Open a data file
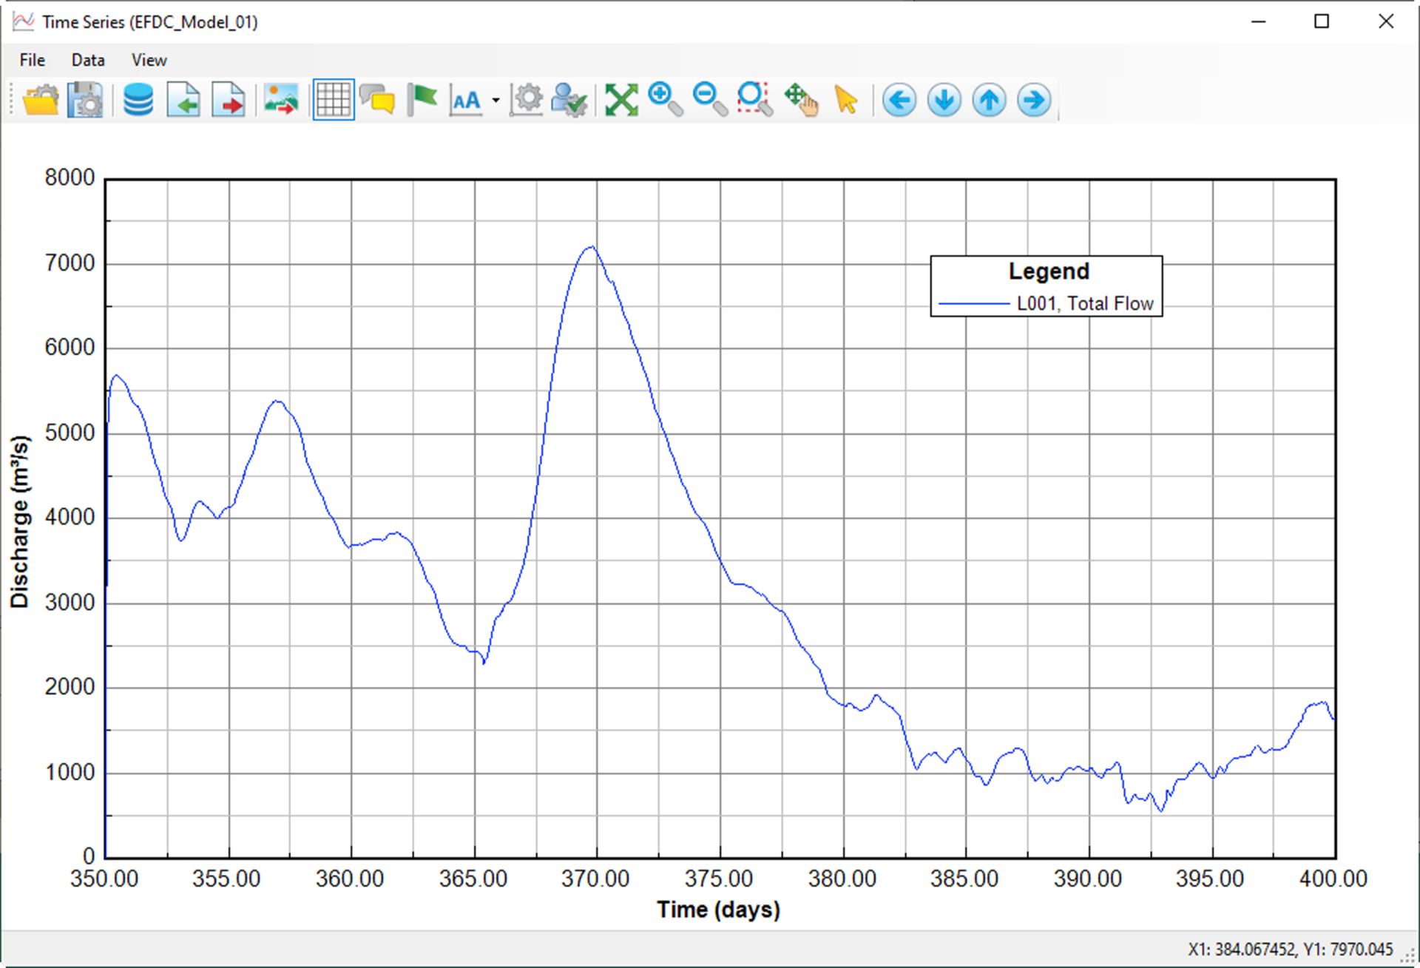1420x968 pixels. [41, 100]
